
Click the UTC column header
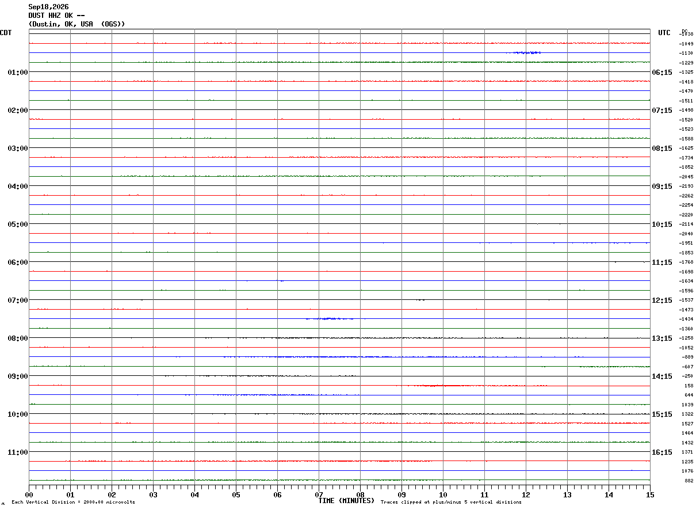664,33
